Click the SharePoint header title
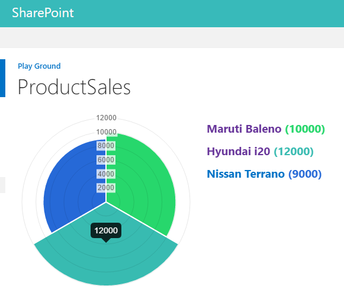344x292 pixels. click(43, 12)
